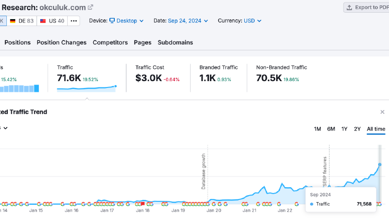
Task: Set chart range to All time
Action: click(376, 129)
